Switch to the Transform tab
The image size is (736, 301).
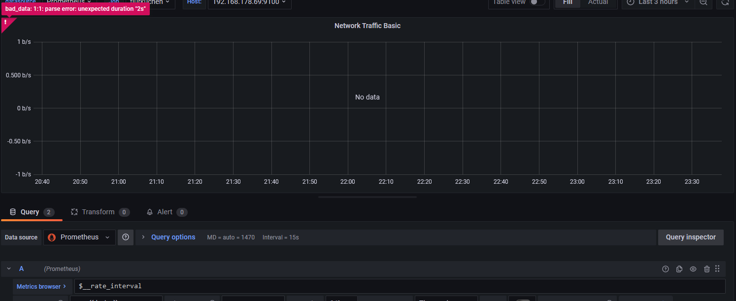coord(100,212)
